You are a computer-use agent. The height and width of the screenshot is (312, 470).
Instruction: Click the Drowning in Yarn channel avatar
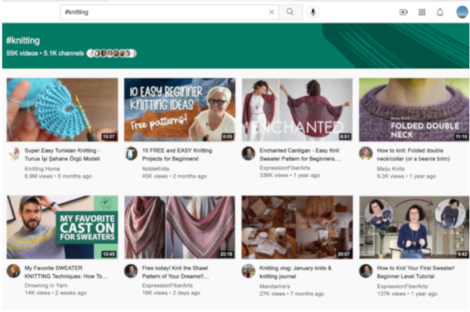pyautogui.click(x=14, y=271)
